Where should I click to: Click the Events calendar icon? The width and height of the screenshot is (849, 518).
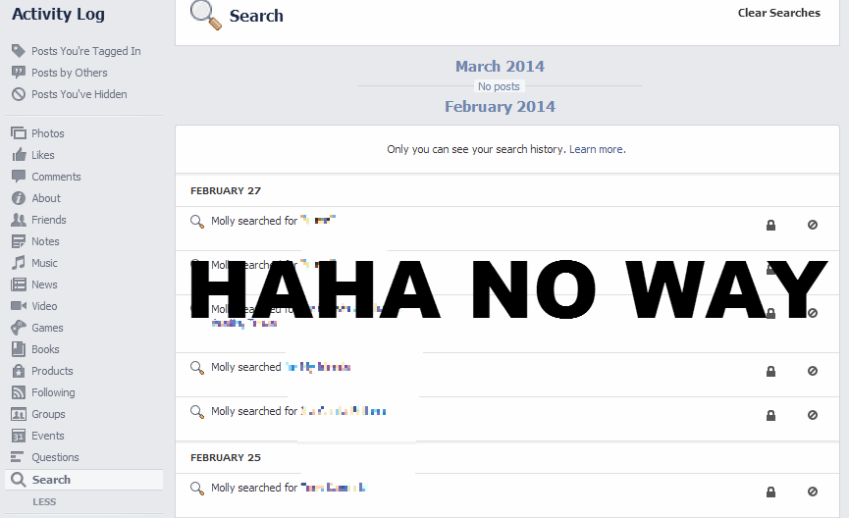19,436
